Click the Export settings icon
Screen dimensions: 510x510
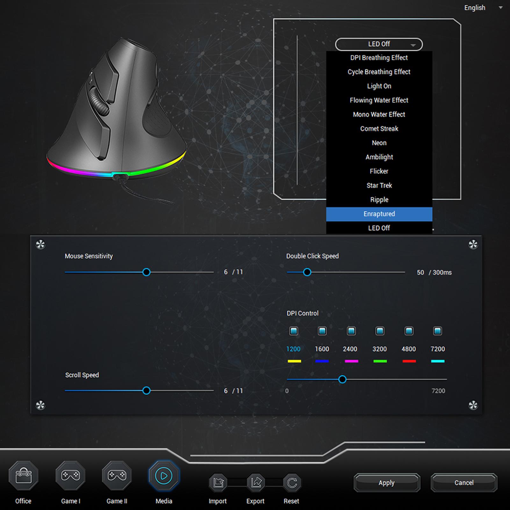pyautogui.click(x=255, y=483)
